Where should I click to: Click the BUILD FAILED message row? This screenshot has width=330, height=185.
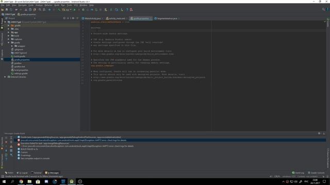pos(29,149)
